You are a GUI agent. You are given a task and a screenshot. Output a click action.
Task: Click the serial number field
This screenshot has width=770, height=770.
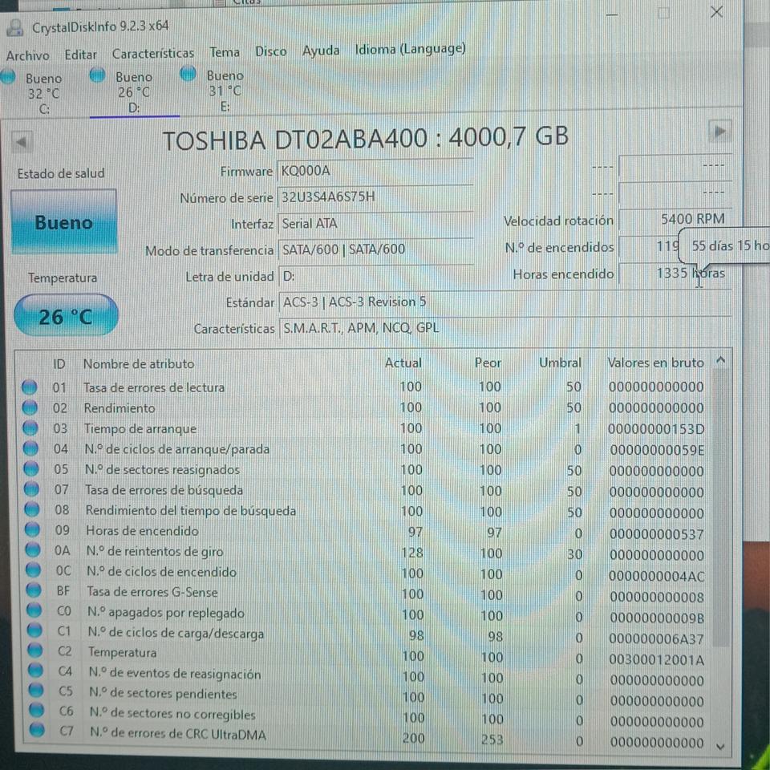pos(375,197)
